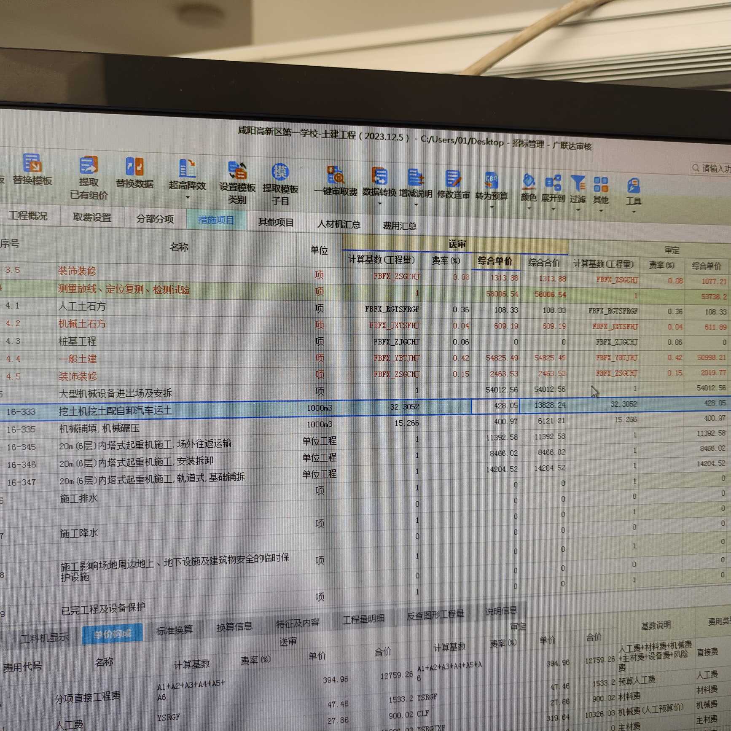731x731 pixels.
Task: Switch to the 人材机汇总 tab
Action: [339, 224]
